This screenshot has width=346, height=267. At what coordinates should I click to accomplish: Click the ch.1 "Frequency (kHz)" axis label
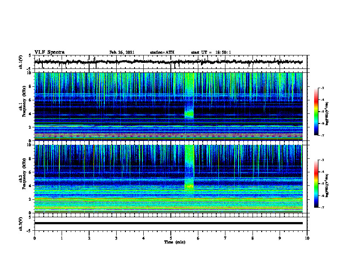click(x=24, y=102)
